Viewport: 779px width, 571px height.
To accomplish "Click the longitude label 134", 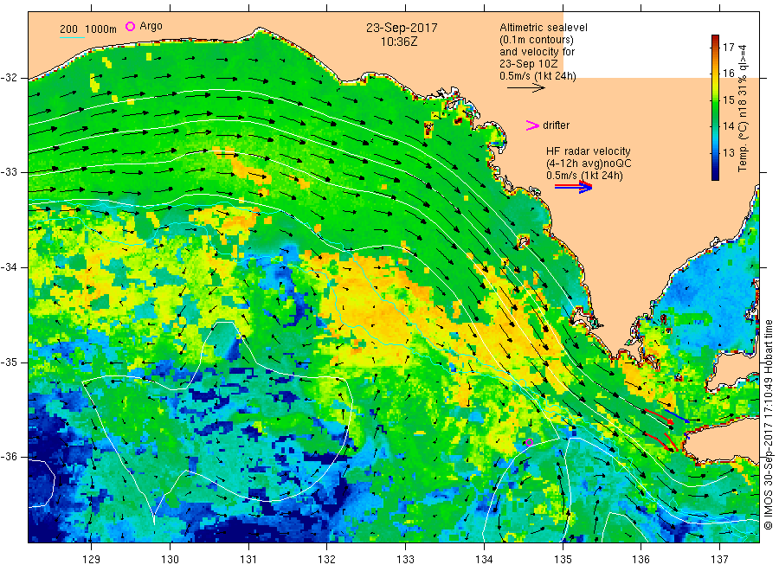I will click(484, 560).
